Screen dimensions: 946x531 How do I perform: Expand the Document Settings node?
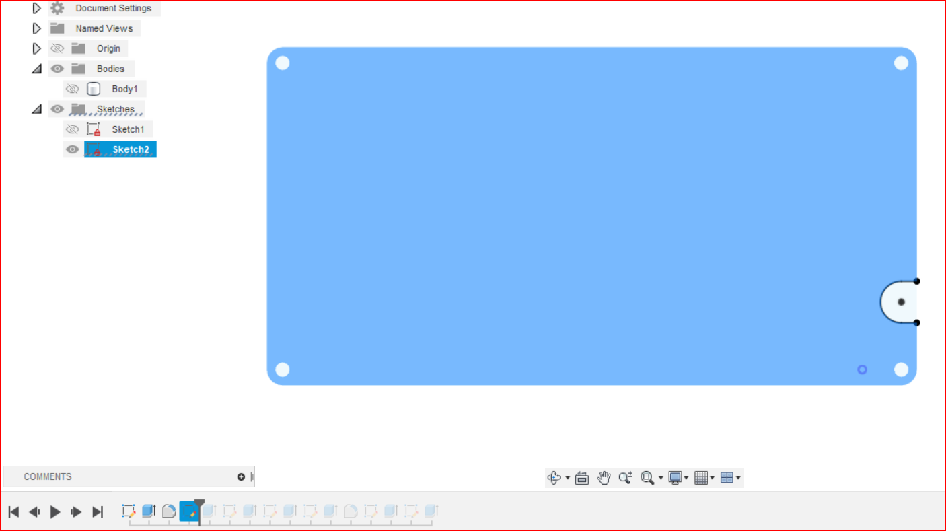pyautogui.click(x=37, y=8)
